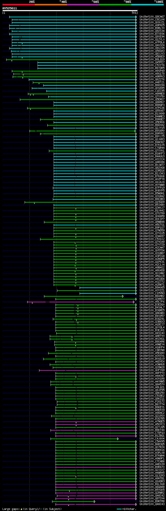Select the UniRef100_Q7XYK1 label
This screenshot has width=166, height=511.
click(152, 151)
